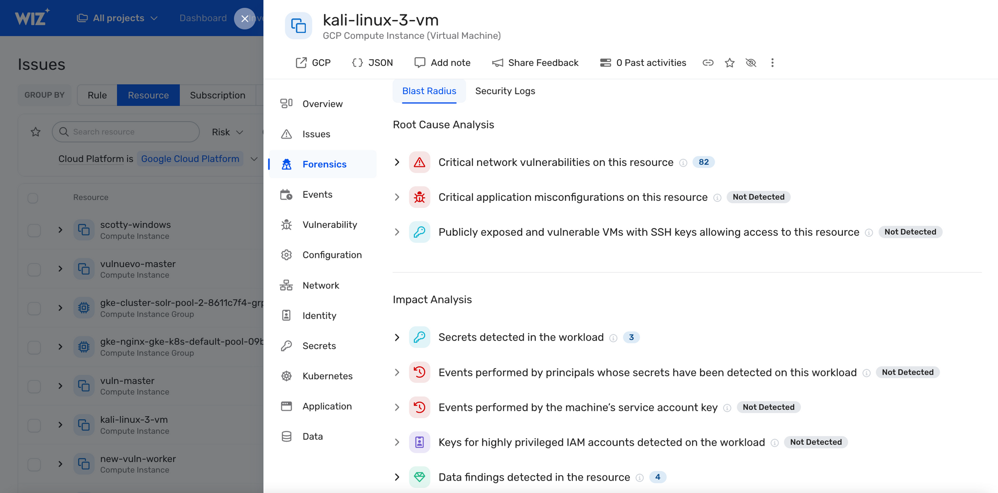Group issues by Subscription
Viewport: 998px width, 493px height.
coord(218,95)
